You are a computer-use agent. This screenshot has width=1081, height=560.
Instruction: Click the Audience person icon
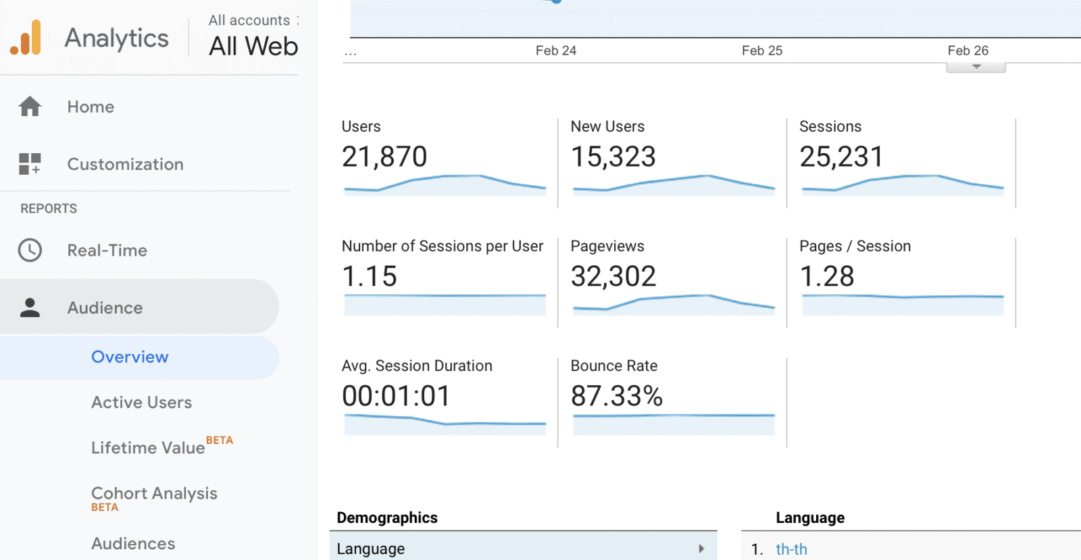coord(30,308)
